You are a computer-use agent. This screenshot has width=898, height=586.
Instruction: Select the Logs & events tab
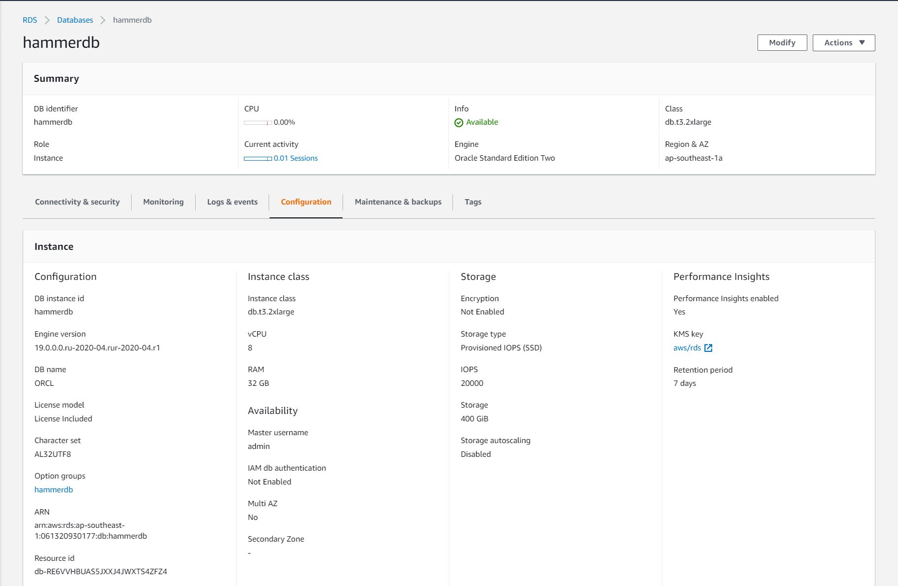point(232,202)
